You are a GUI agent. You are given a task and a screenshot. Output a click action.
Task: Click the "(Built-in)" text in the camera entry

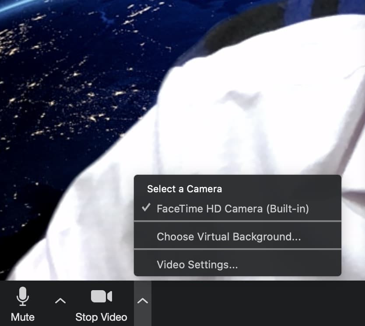[288, 209]
